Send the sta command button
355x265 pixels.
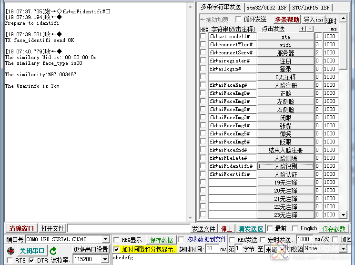click(x=285, y=37)
